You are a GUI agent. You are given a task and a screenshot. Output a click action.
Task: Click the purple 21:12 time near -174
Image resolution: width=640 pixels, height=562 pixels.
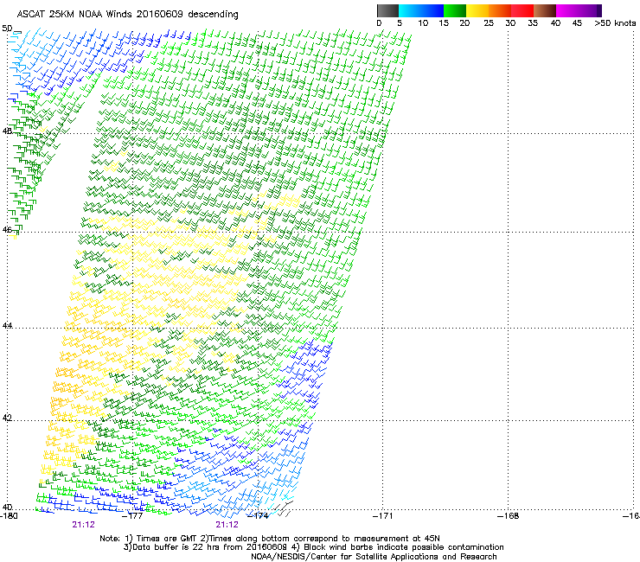[227, 525]
